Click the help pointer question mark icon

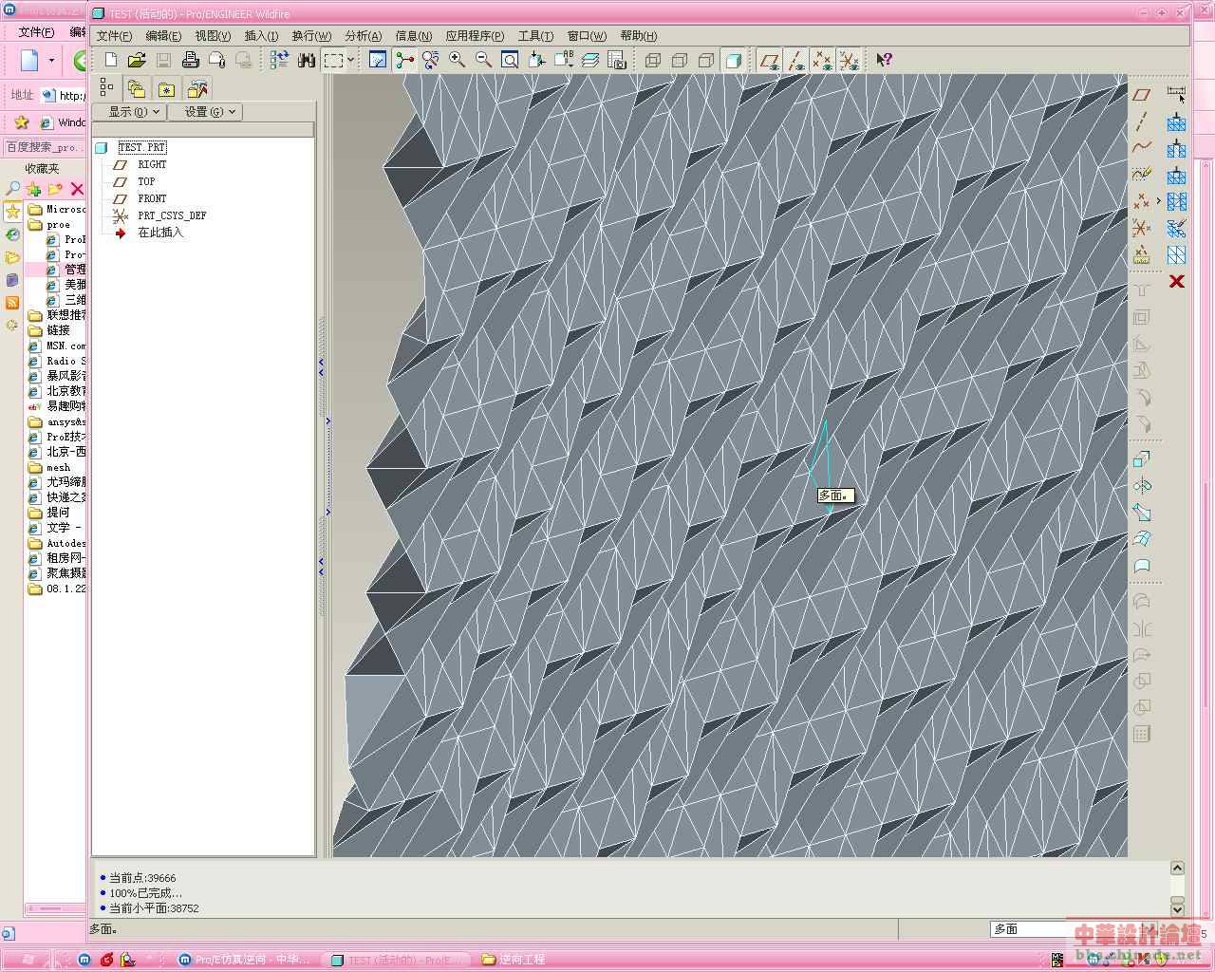[x=884, y=60]
